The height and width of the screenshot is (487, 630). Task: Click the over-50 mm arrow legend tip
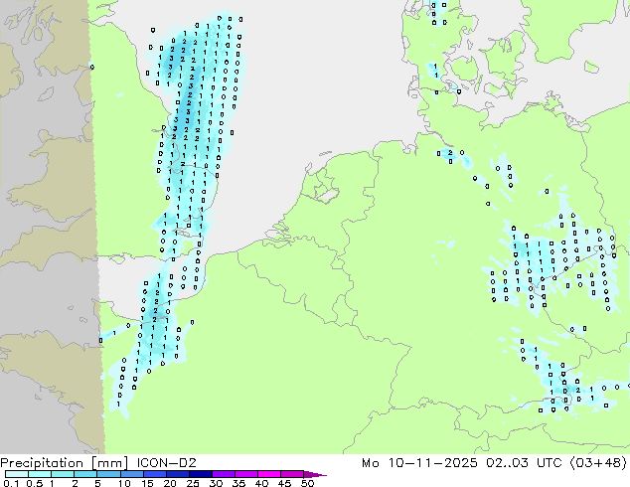tap(315, 474)
